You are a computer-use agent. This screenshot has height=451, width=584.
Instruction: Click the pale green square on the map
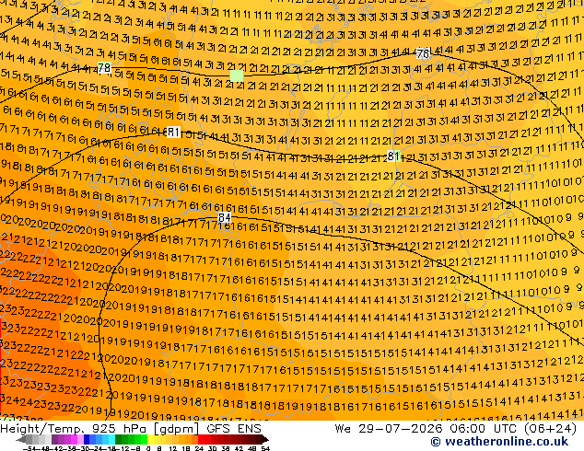237,75
